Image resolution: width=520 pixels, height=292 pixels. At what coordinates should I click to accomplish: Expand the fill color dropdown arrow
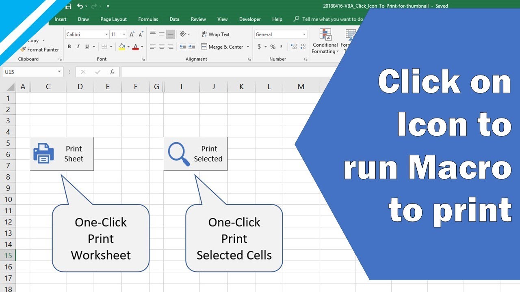pyautogui.click(x=128, y=47)
